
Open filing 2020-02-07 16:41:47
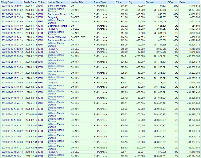tap(12, 126)
